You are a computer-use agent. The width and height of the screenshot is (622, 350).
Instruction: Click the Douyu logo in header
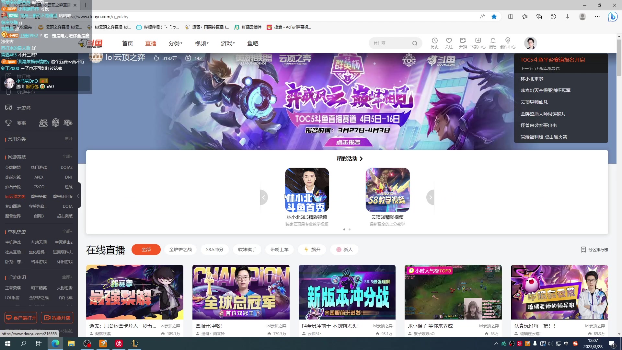pyautogui.click(x=91, y=43)
